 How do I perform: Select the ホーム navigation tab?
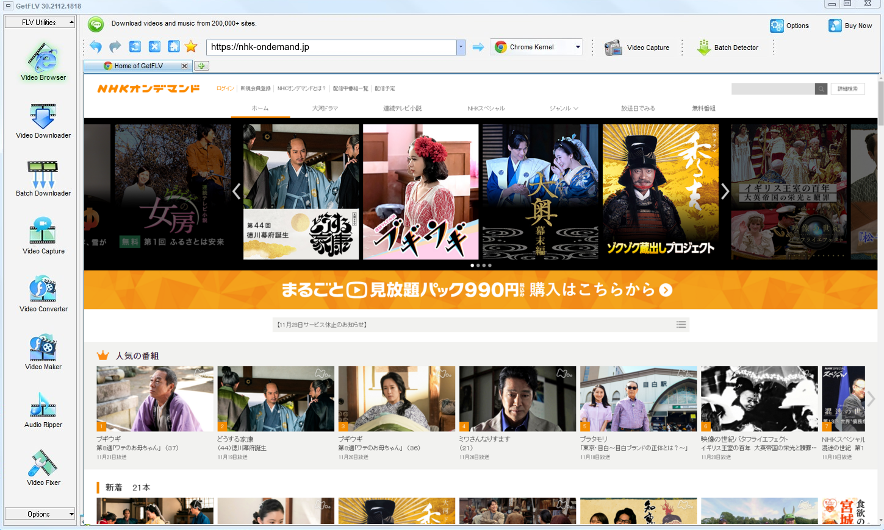[260, 108]
